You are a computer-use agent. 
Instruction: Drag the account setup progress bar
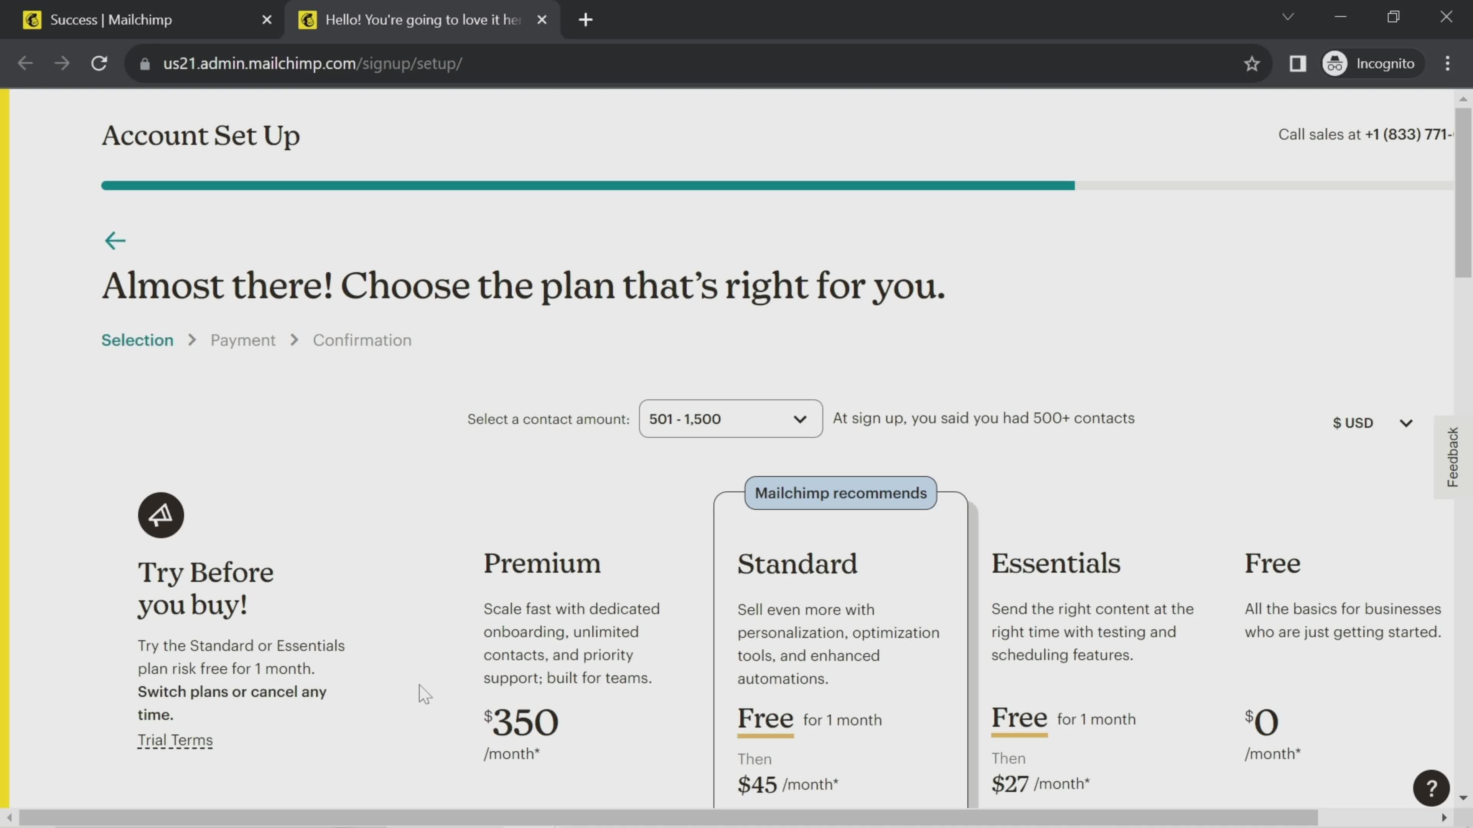587,185
